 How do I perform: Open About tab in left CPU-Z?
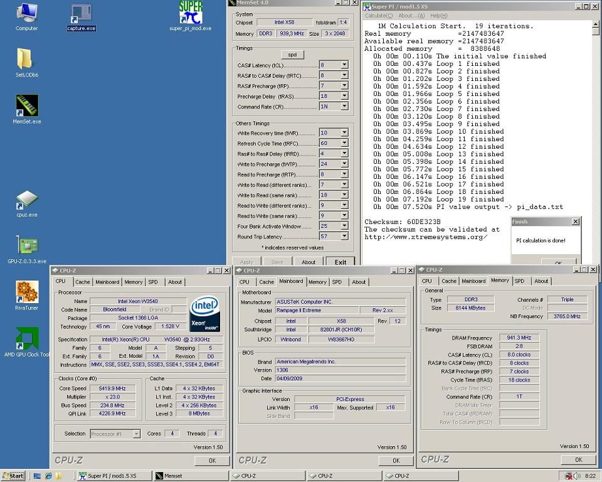coord(175,282)
